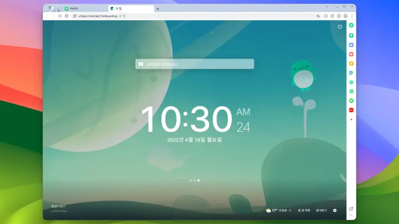Refresh the weather location circle icon

click(x=290, y=210)
